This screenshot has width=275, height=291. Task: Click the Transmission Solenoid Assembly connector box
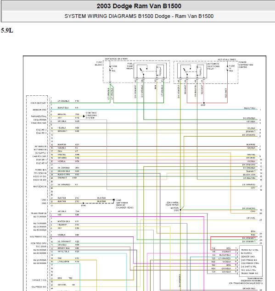[251, 261]
